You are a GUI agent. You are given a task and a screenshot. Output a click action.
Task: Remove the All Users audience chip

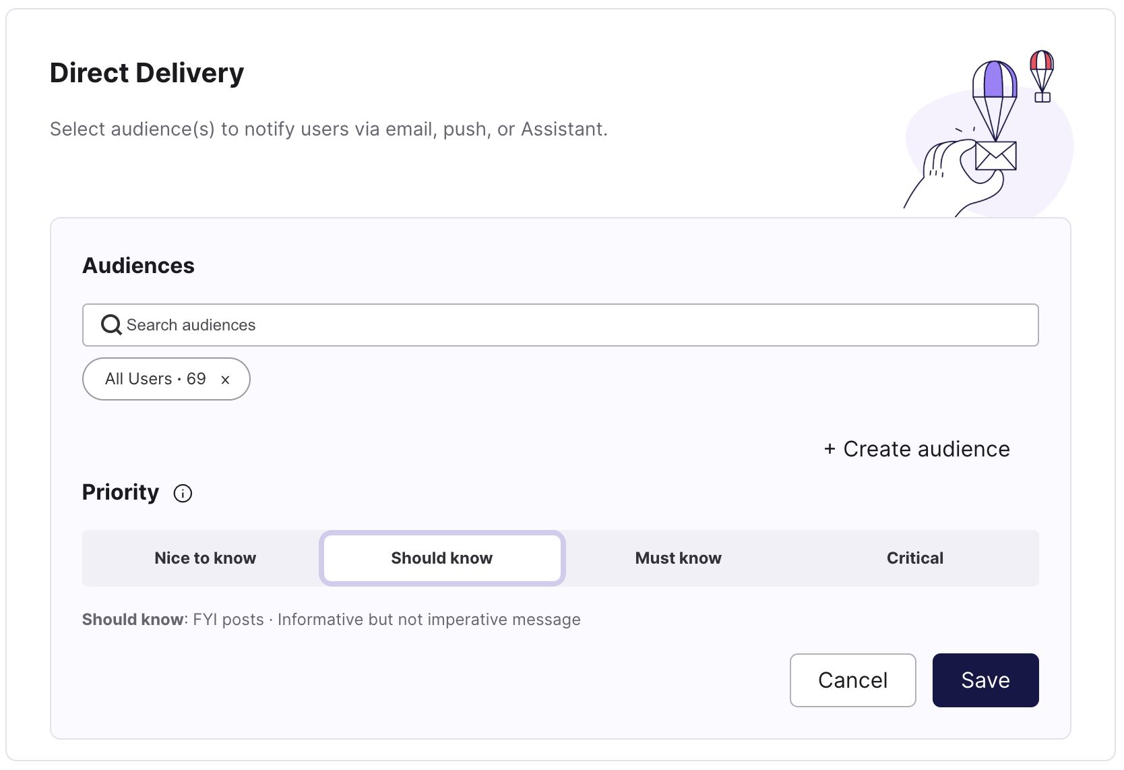pos(225,380)
